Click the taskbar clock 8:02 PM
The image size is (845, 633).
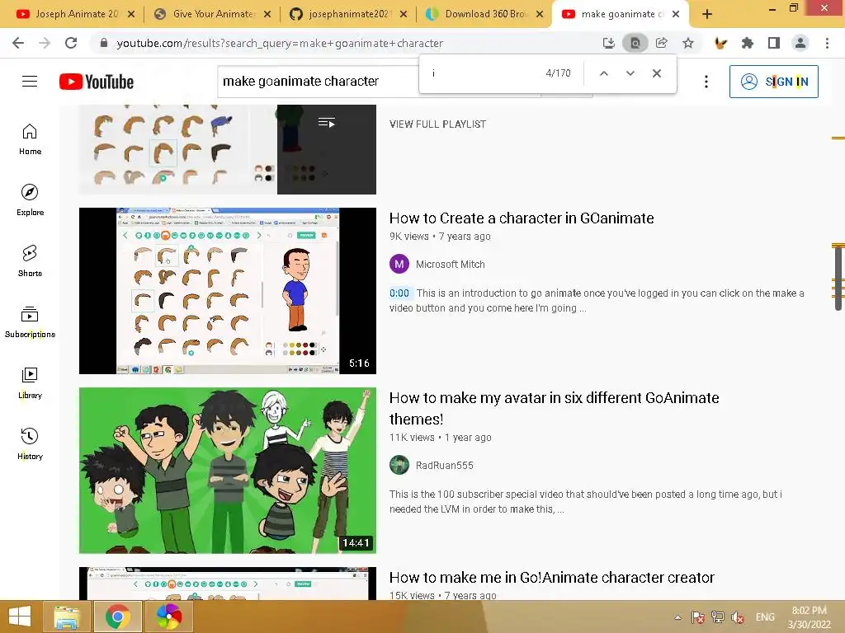(x=809, y=617)
